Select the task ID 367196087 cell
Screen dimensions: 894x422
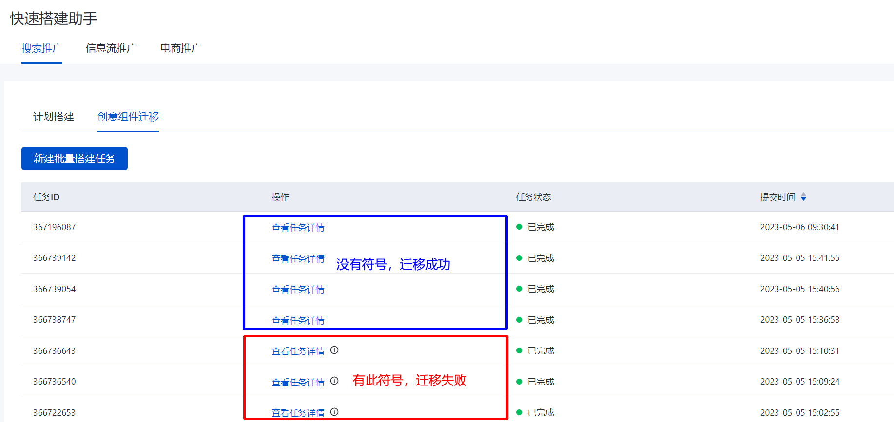55,227
